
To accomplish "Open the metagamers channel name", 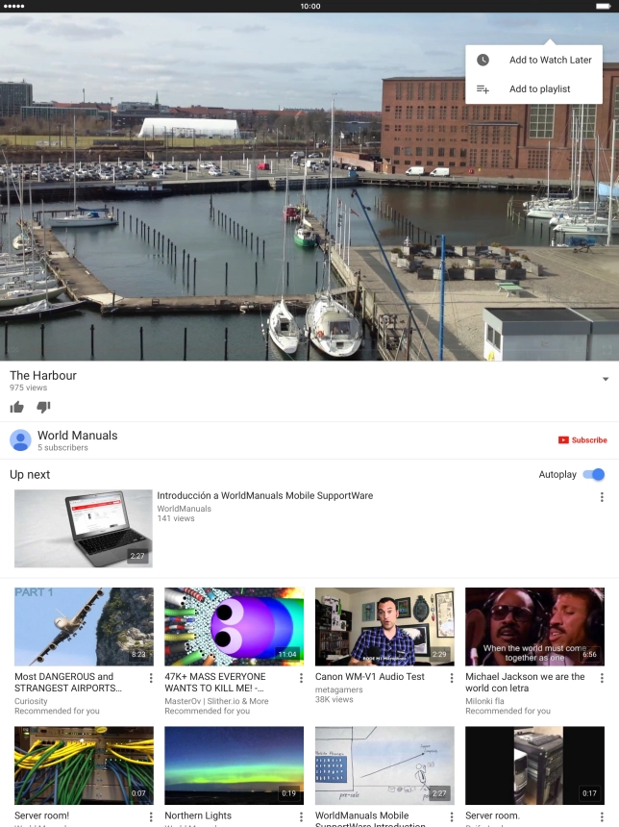I will coord(338,689).
